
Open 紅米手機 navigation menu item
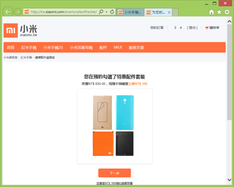click(x=29, y=47)
